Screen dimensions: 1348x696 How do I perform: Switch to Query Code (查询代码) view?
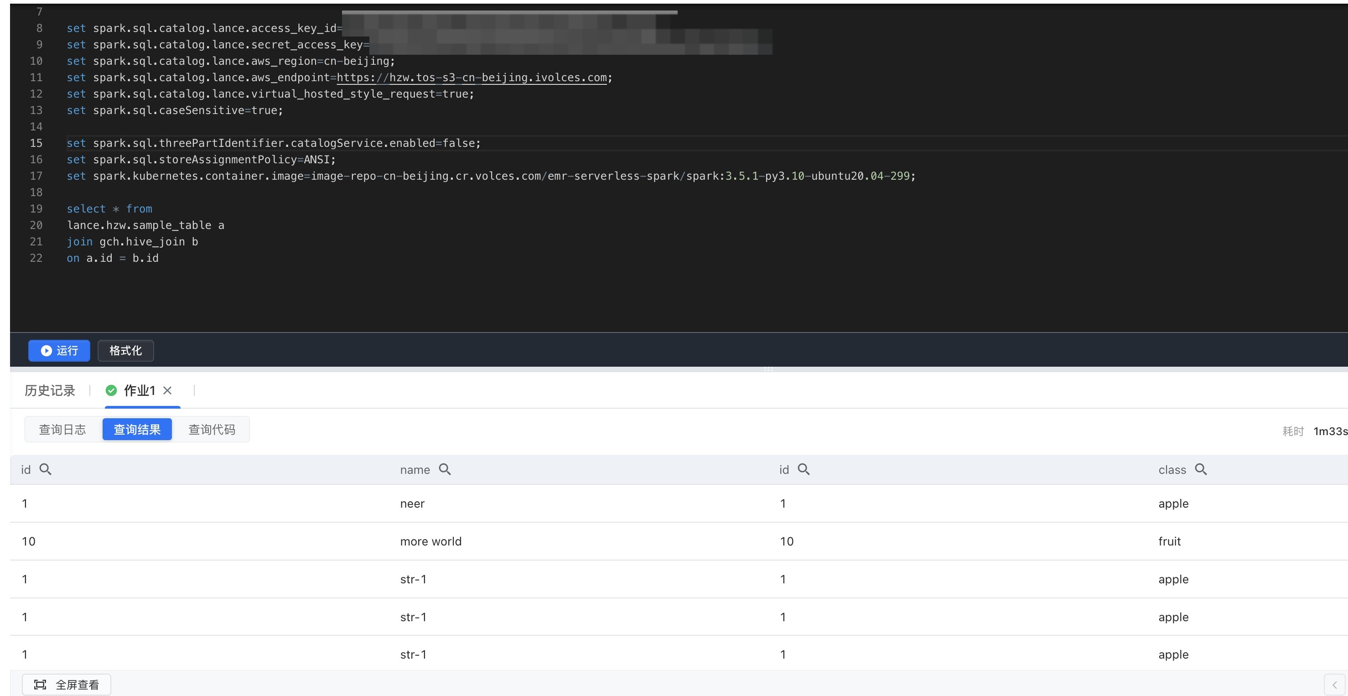212,430
